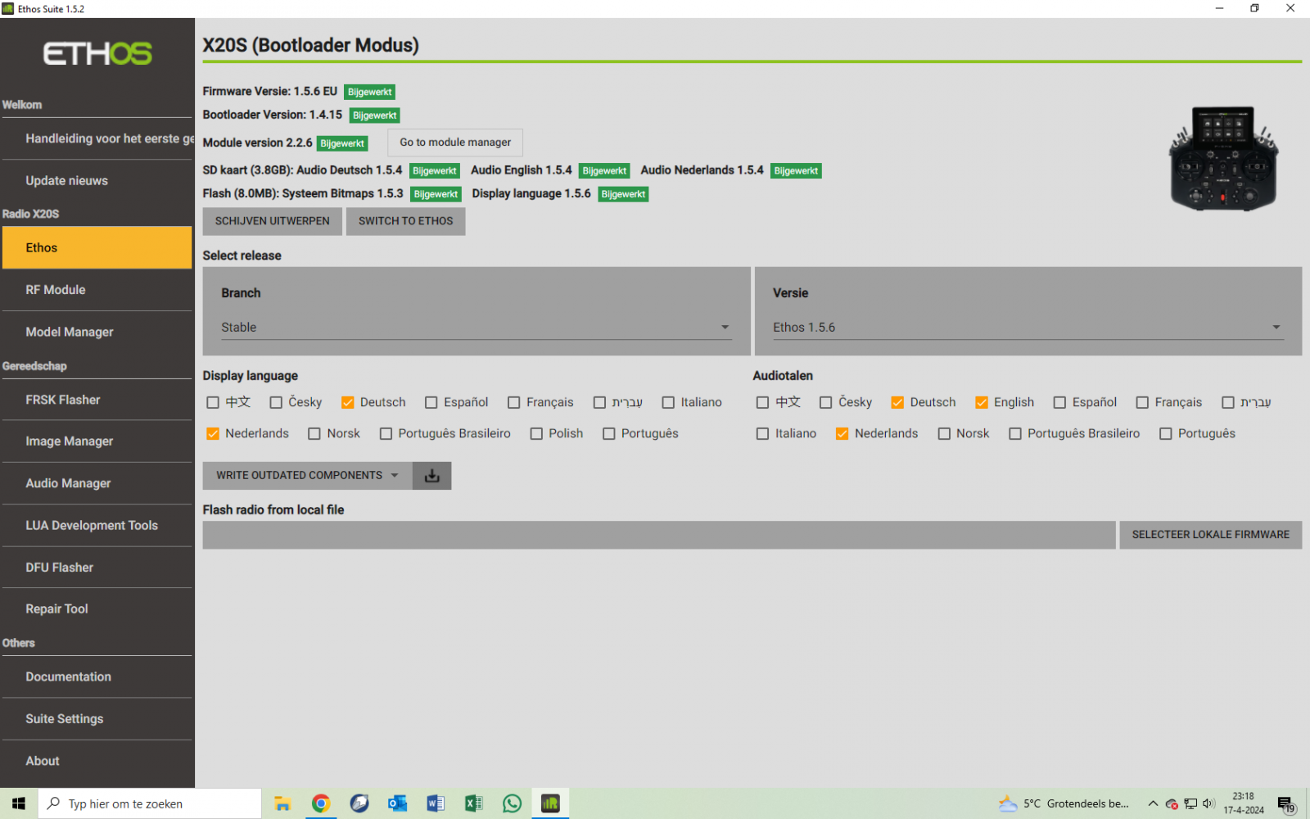
Task: Enable Česky display language
Action: (276, 402)
